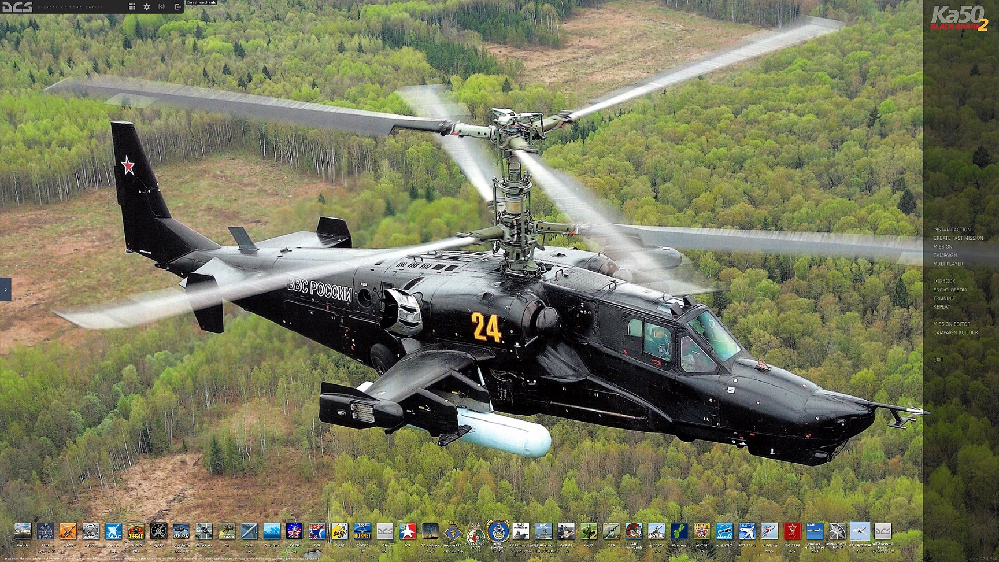The height and width of the screenshot is (562, 999).
Task: Select the M-2000C module icon
Action: coord(656,531)
